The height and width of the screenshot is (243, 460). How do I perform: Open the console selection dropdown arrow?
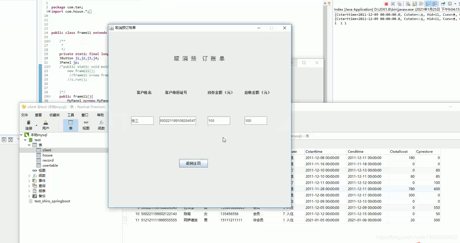coord(455,4)
